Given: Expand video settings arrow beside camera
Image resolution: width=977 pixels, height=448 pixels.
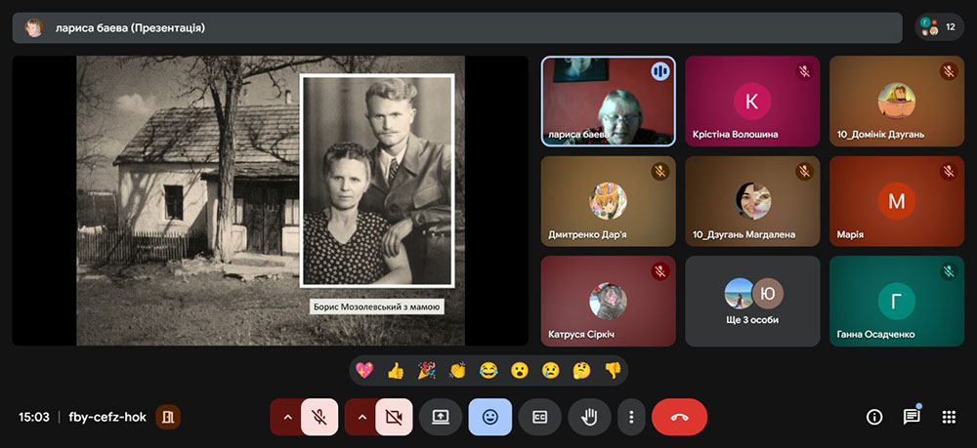Looking at the screenshot, I should (x=361, y=417).
